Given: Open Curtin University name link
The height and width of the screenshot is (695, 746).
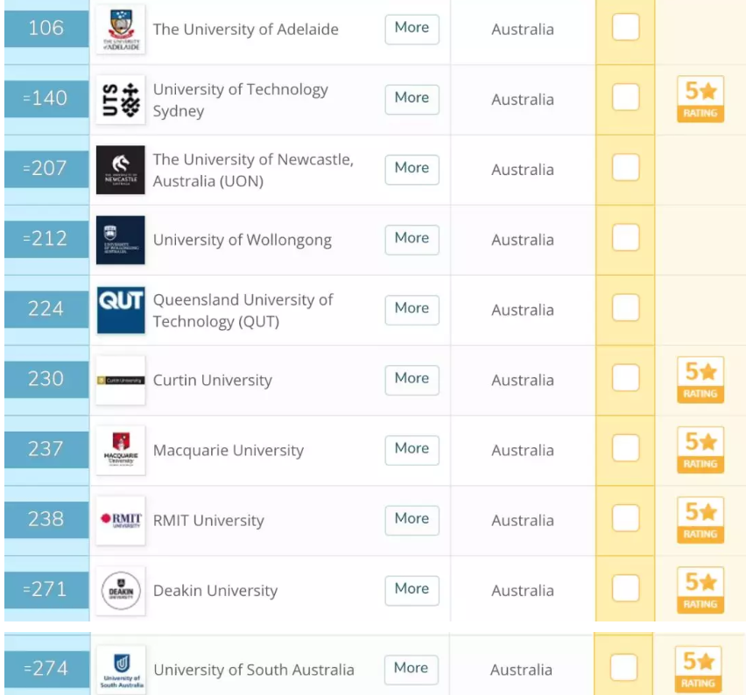Looking at the screenshot, I should coord(212,381).
